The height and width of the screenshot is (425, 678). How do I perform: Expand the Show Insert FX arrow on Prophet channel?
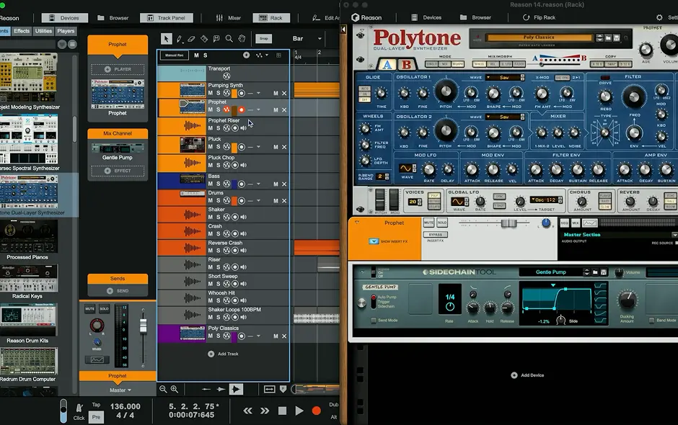pyautogui.click(x=374, y=241)
